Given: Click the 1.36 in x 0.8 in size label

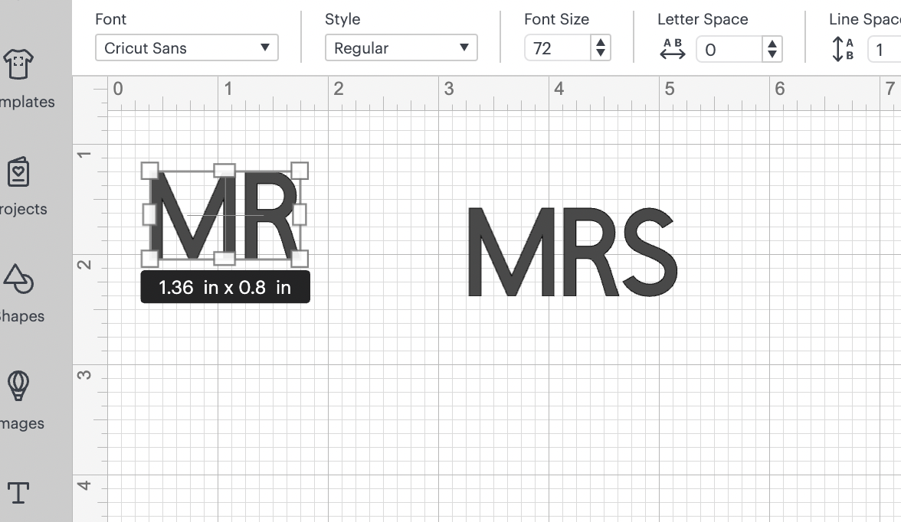Looking at the screenshot, I should [x=225, y=287].
